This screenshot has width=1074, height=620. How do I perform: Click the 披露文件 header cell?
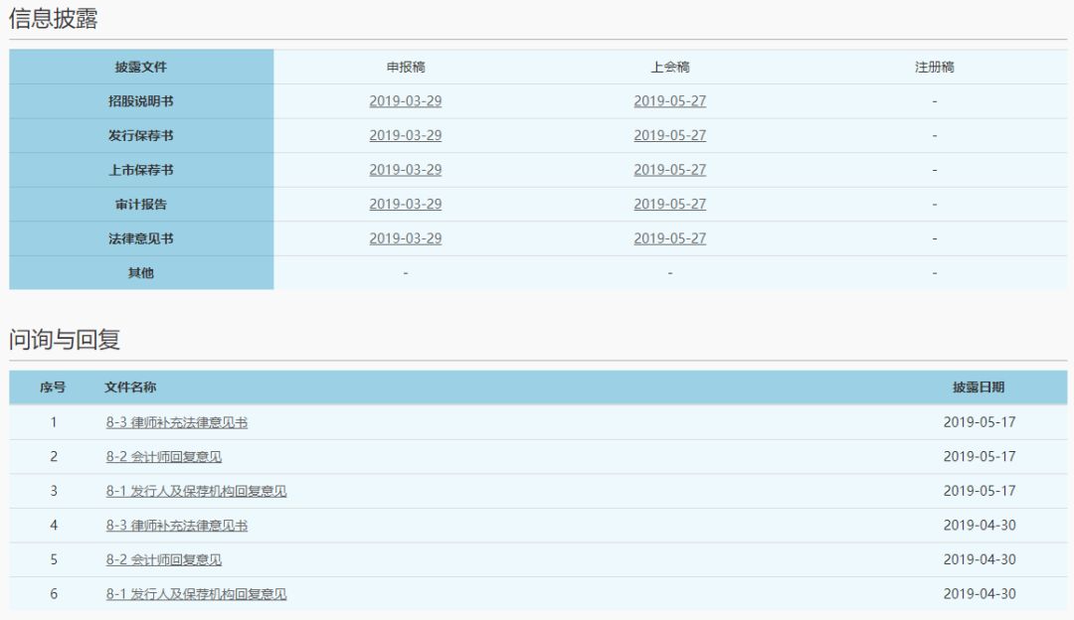[x=141, y=67]
